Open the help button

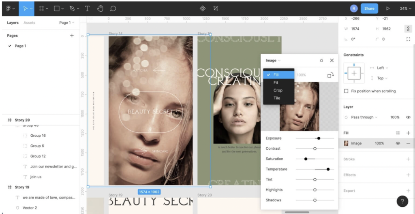[402, 201]
